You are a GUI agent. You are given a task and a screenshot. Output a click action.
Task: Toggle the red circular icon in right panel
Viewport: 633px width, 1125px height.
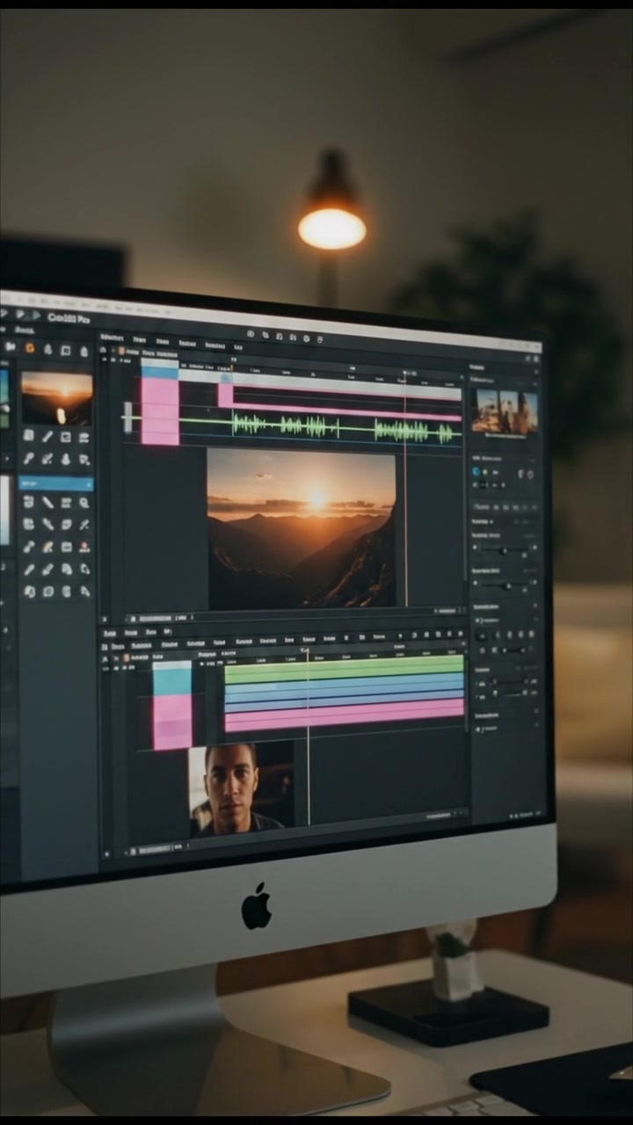[528, 474]
